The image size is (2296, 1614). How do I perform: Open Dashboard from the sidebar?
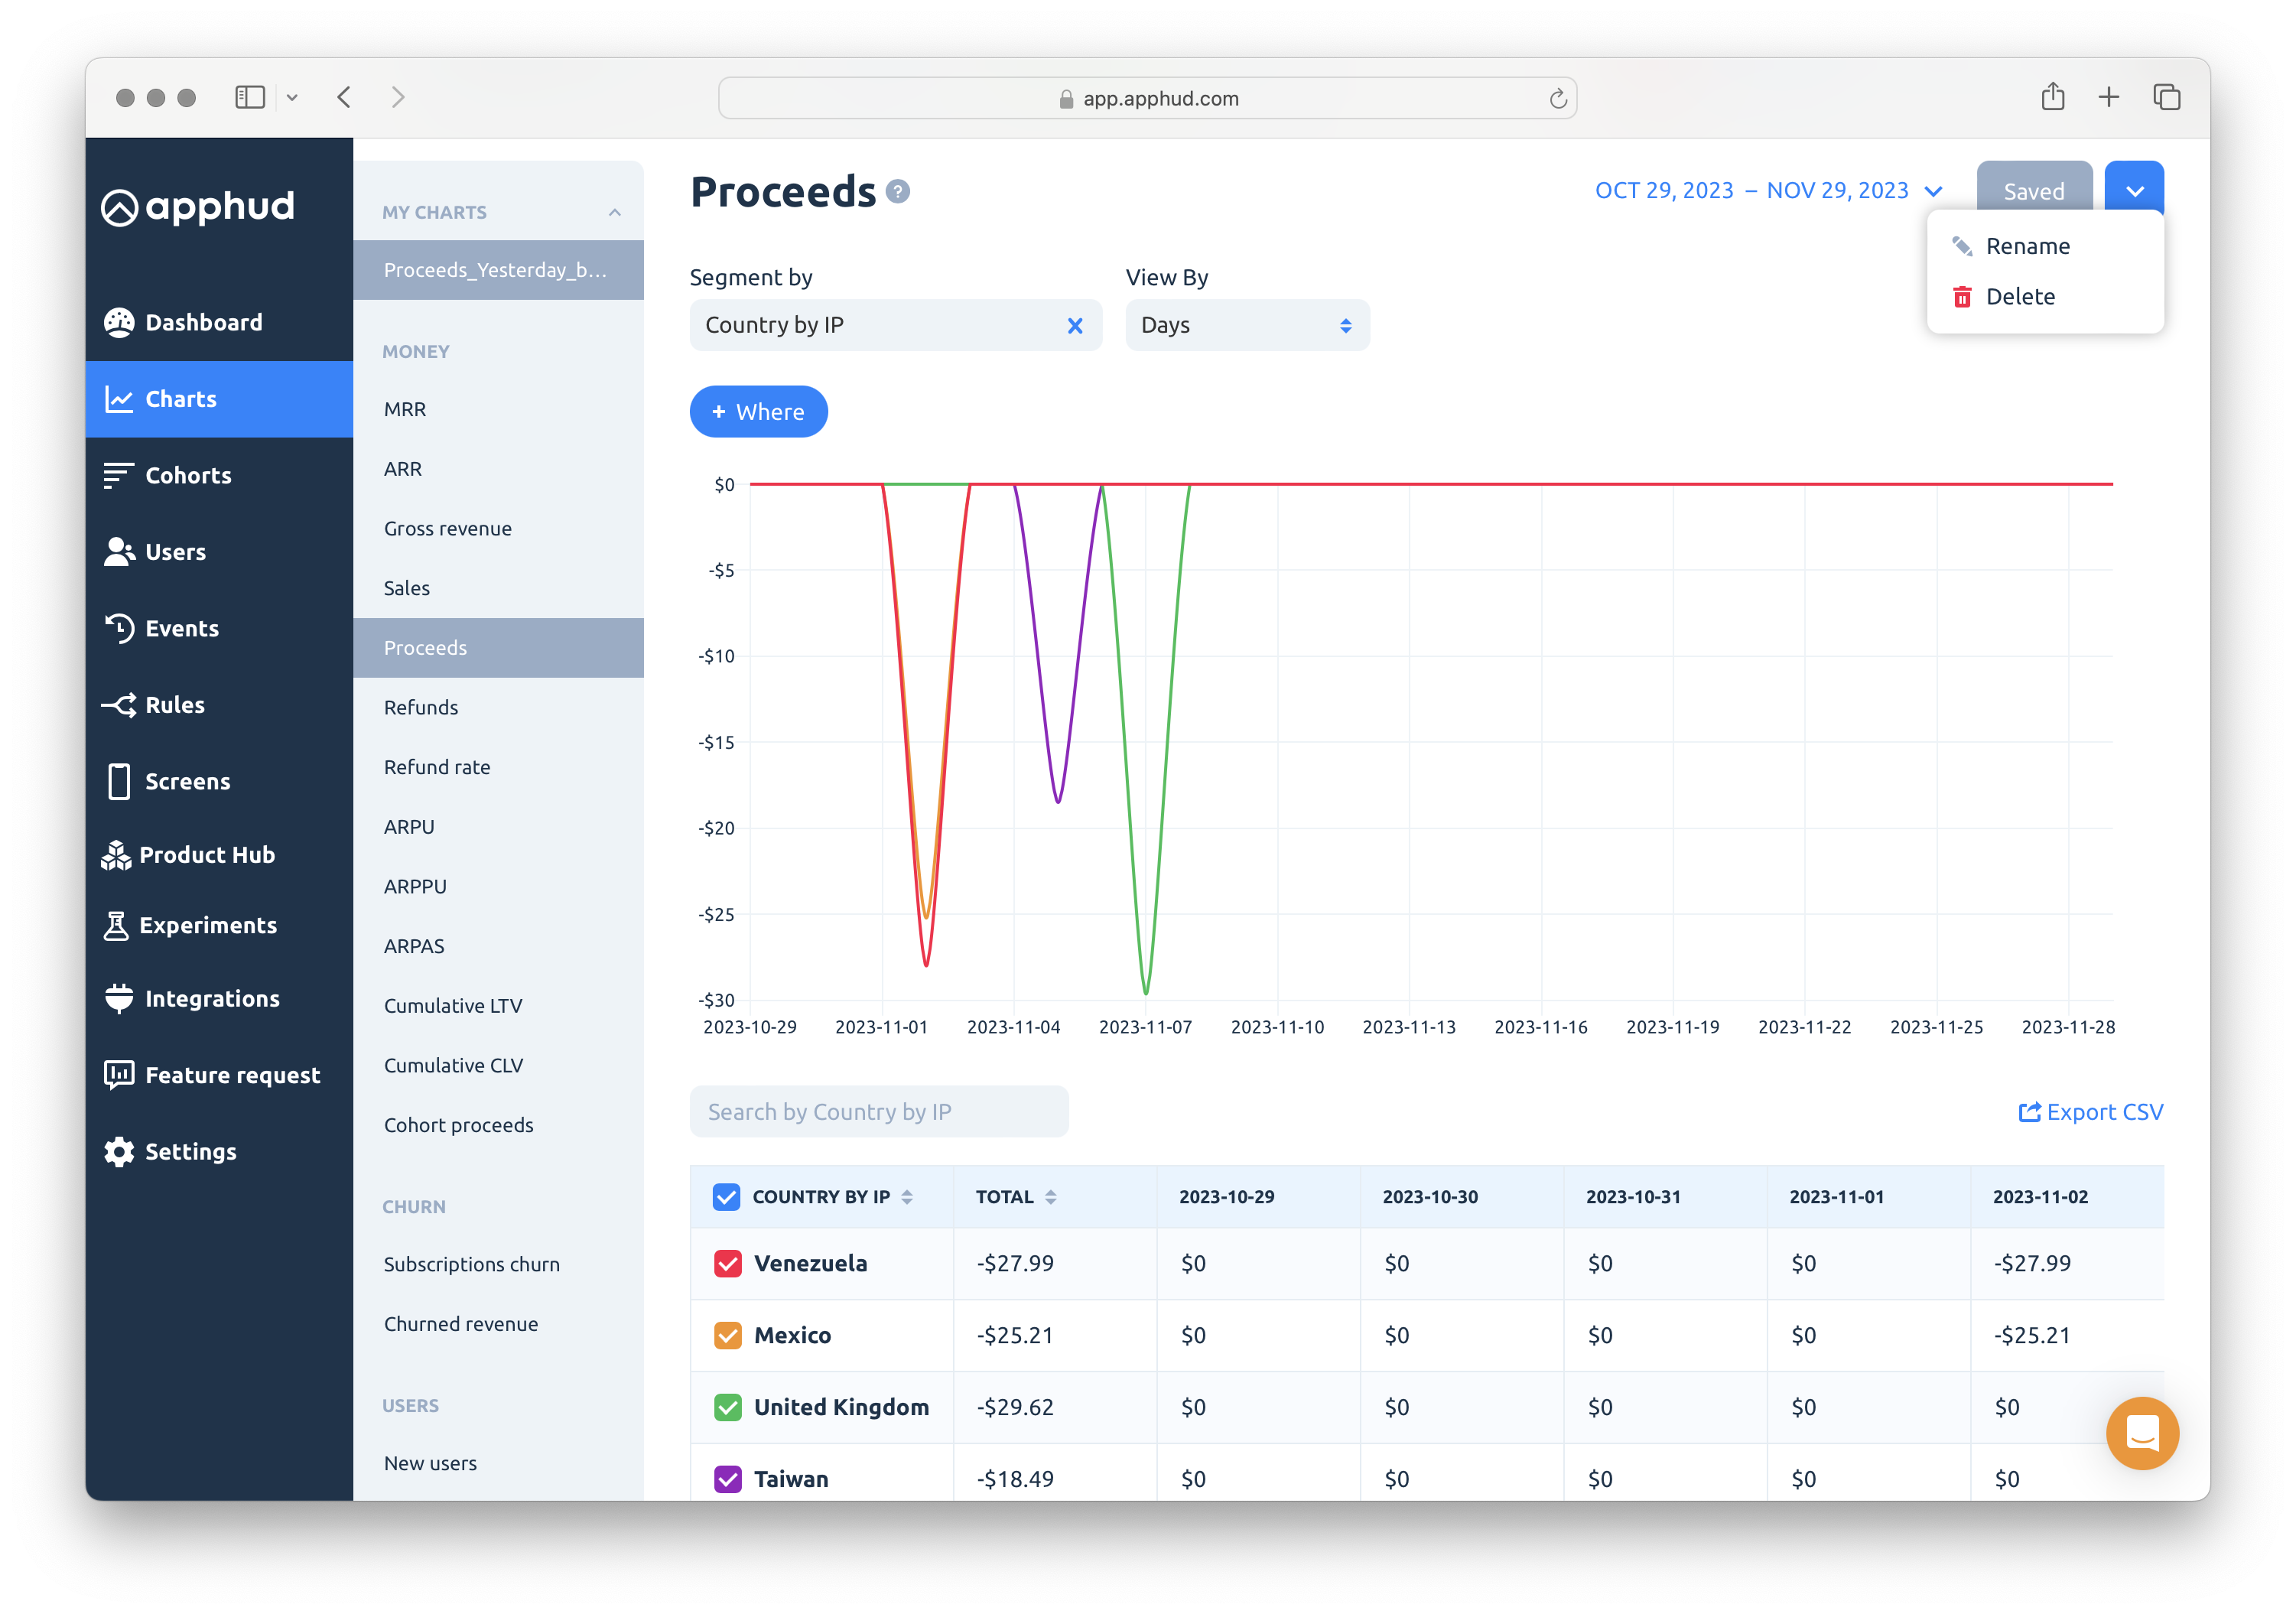(x=203, y=322)
